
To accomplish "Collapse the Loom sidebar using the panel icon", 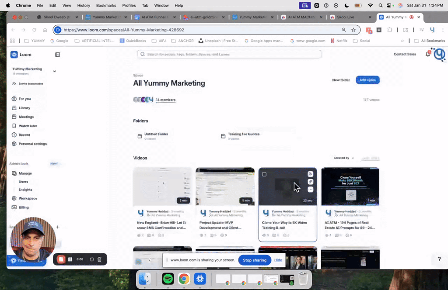I will (57, 54).
